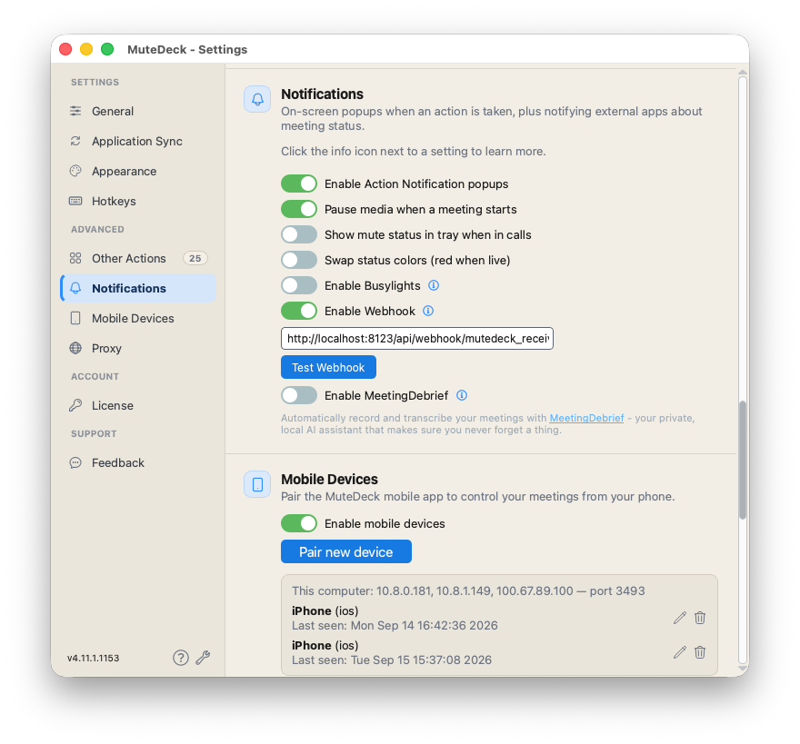800x744 pixels.
Task: Select Other Actions in sidebar
Action: click(x=138, y=259)
